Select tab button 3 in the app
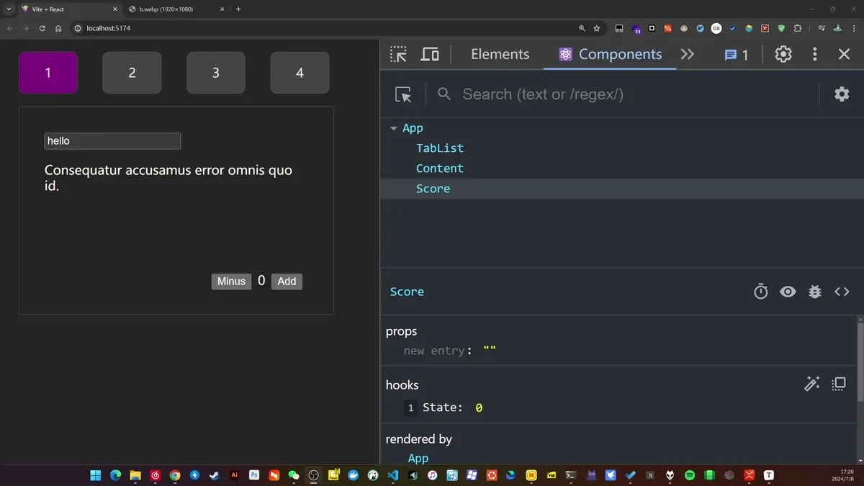Viewport: 864px width, 486px height. pyautogui.click(x=216, y=73)
